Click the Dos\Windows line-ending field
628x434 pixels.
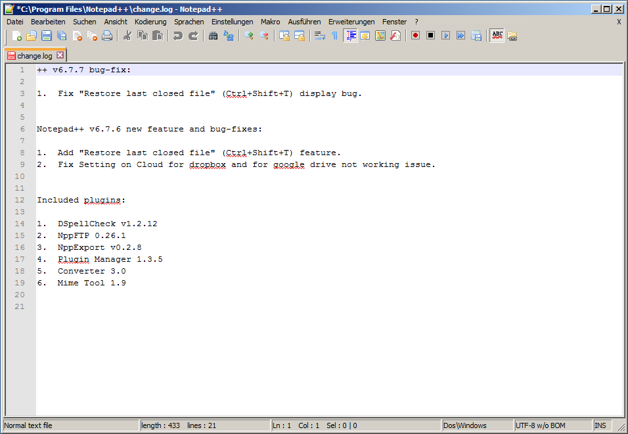click(478, 425)
